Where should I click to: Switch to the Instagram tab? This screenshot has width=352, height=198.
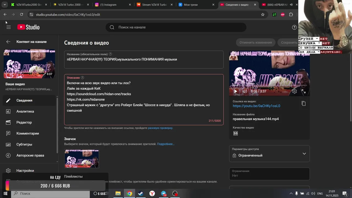113,5
